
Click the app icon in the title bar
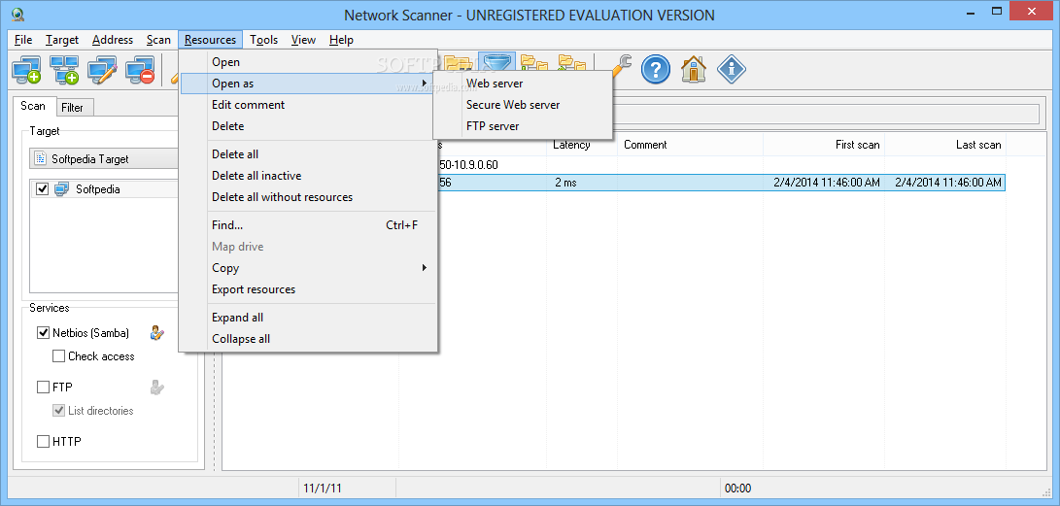(x=18, y=15)
